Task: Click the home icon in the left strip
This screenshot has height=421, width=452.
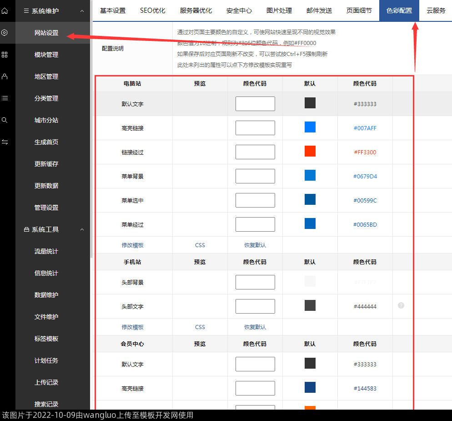Action: pyautogui.click(x=5, y=10)
